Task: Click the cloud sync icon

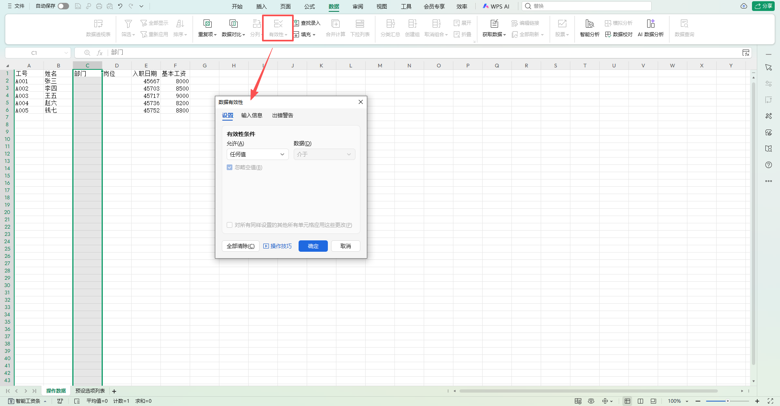Action: pyautogui.click(x=744, y=6)
